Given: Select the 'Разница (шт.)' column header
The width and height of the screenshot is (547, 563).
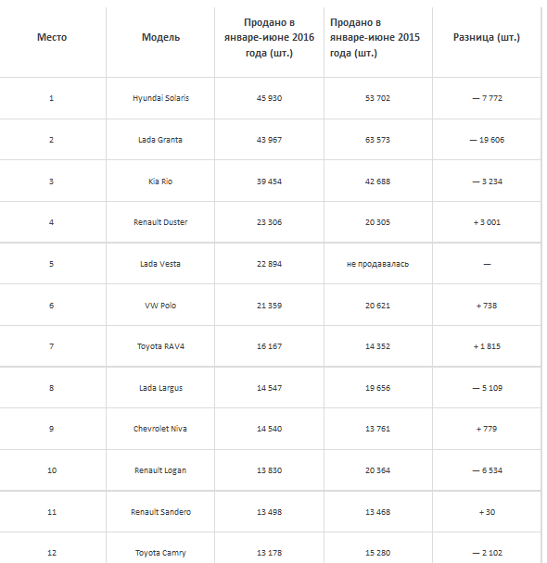Looking at the screenshot, I should click(486, 37).
